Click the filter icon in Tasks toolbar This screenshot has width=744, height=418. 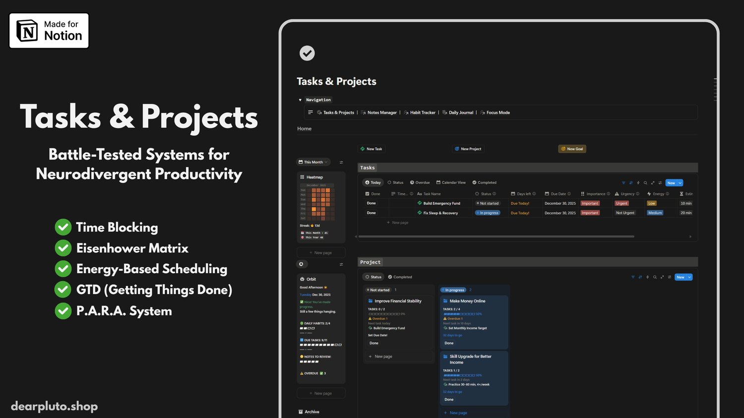tap(623, 183)
